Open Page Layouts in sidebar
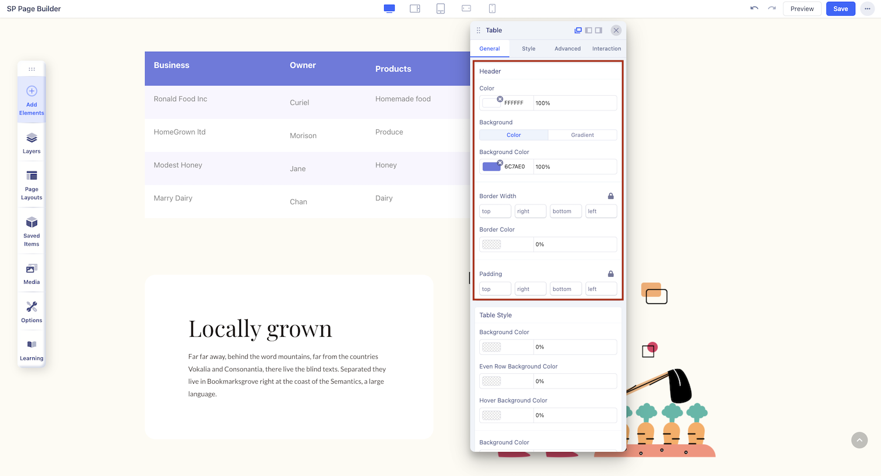 pos(32,185)
